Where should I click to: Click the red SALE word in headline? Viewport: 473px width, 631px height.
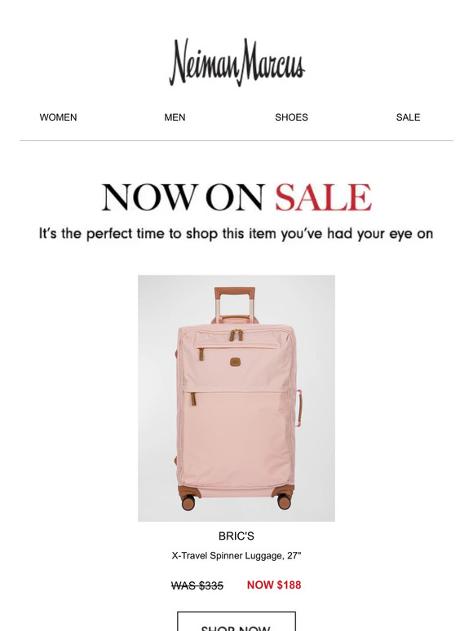click(323, 197)
